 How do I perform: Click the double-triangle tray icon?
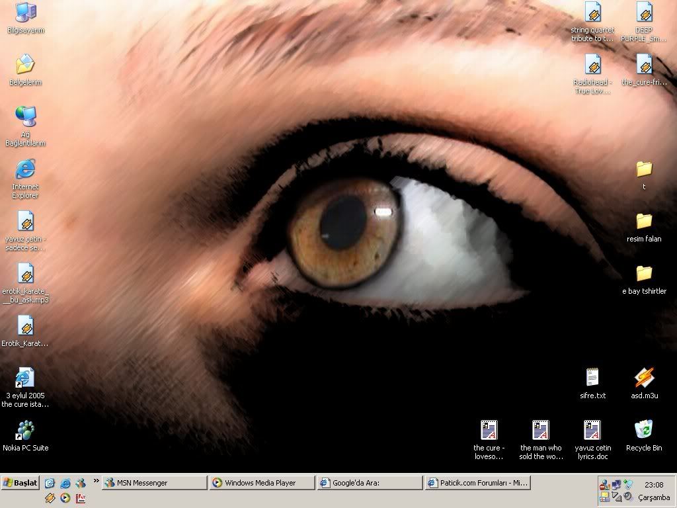click(x=617, y=497)
